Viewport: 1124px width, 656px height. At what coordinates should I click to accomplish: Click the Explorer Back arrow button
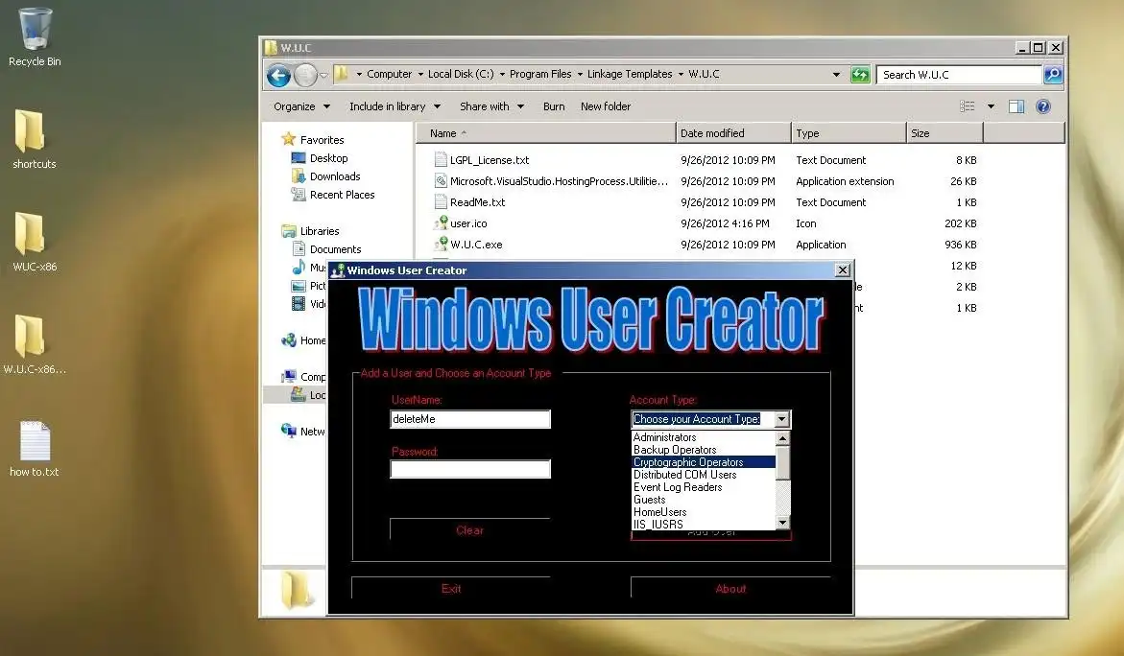pos(279,75)
